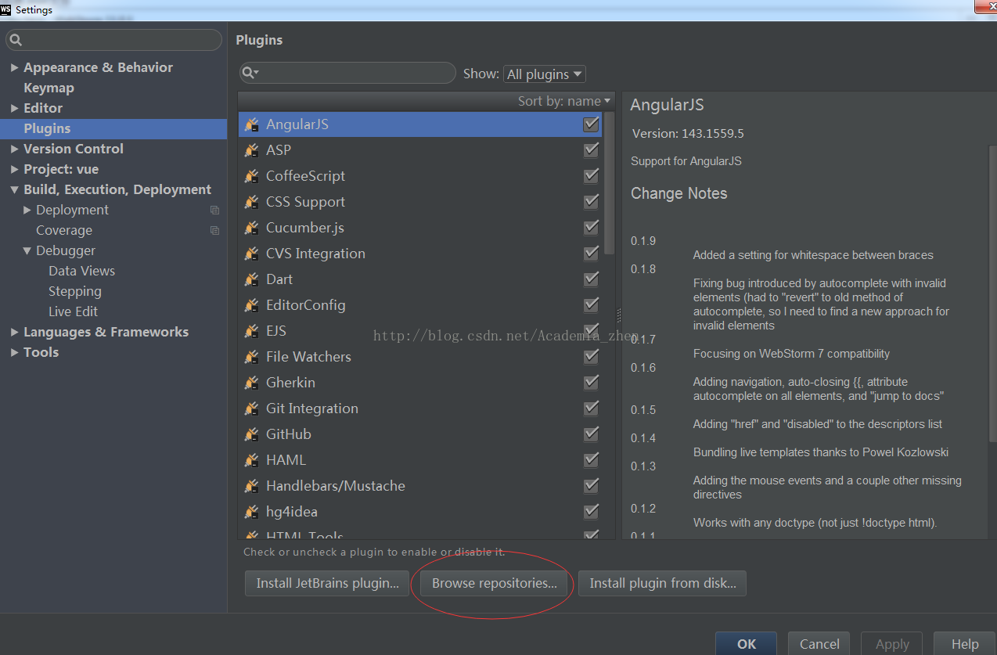997x655 pixels.
Task: Click the settings search magnifier icon
Action: pyautogui.click(x=16, y=40)
